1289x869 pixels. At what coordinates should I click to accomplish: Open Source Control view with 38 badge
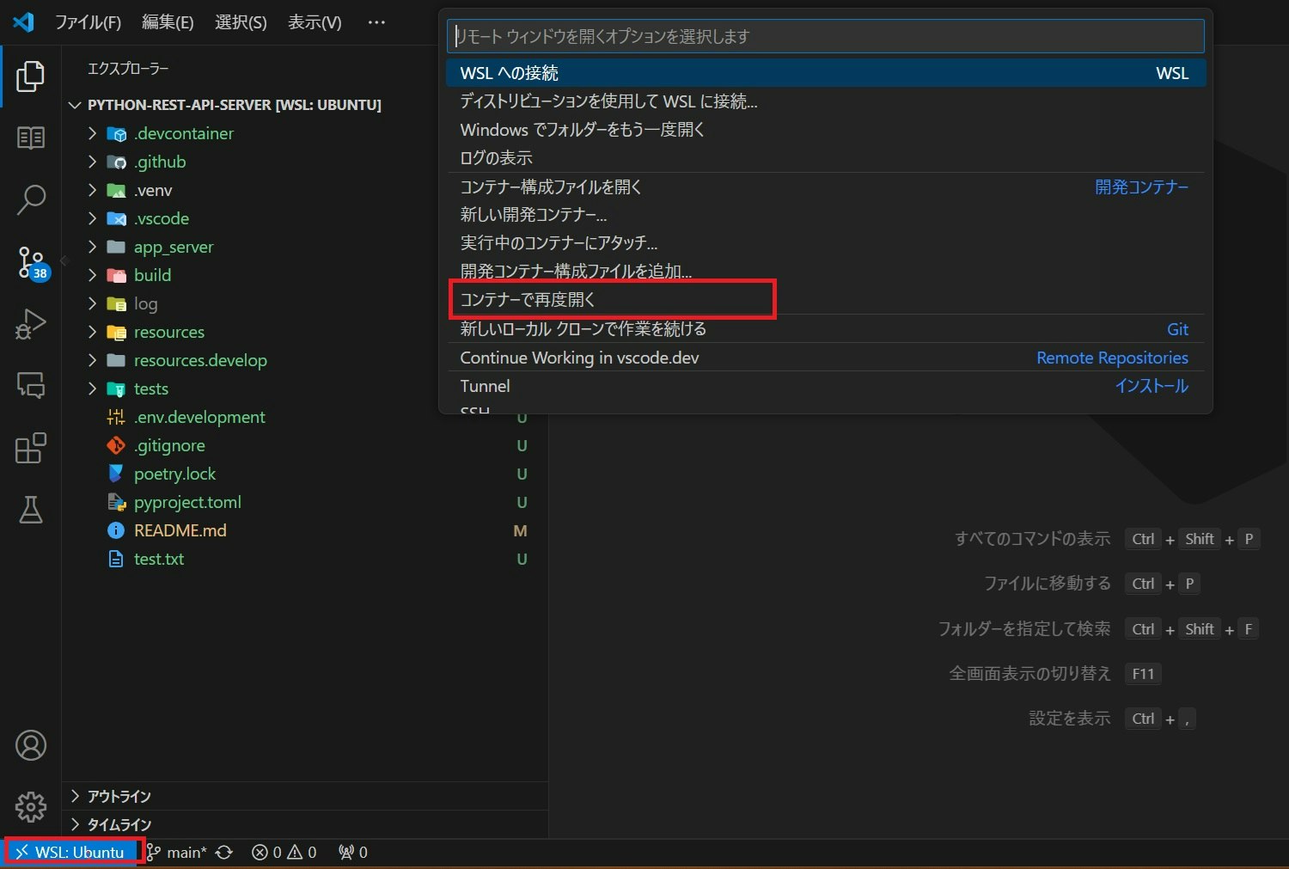(32, 262)
